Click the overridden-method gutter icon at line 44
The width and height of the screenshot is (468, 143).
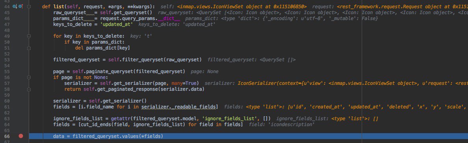pyautogui.click(x=15, y=6)
